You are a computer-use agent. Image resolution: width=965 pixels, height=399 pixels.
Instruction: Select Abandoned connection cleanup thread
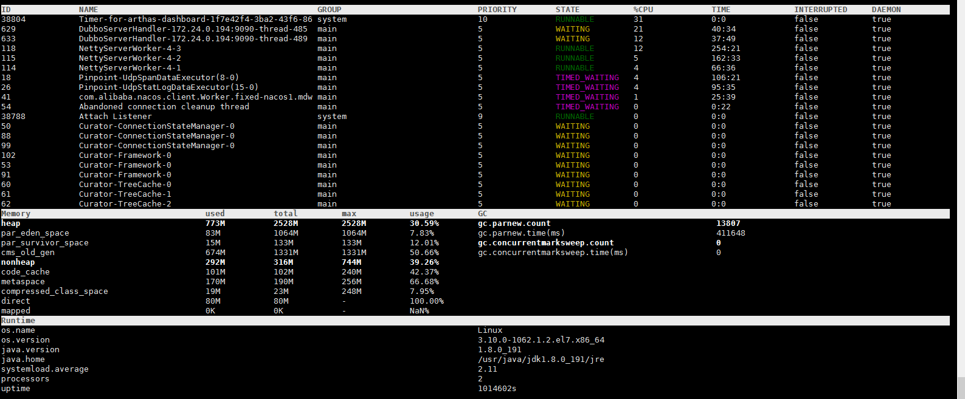pos(164,107)
